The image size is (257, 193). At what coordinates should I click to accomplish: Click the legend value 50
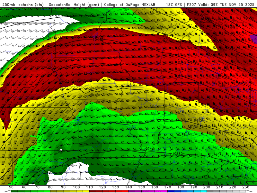[11, 187]
